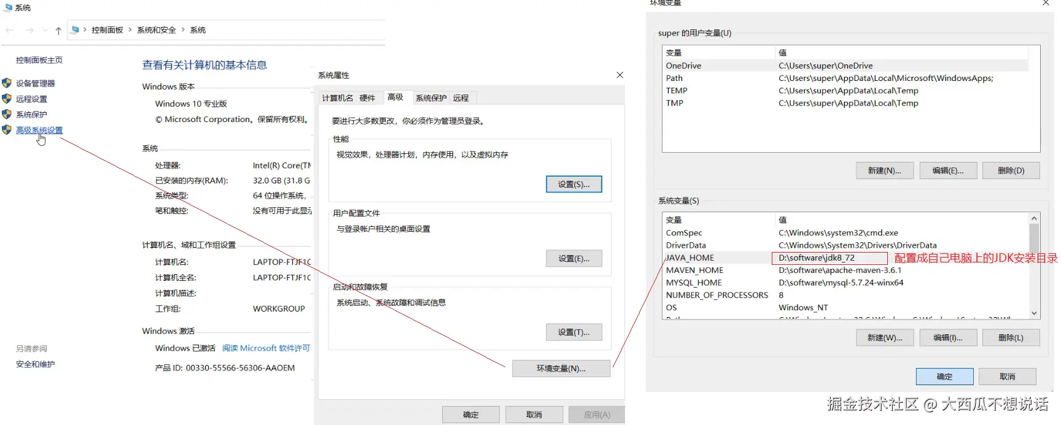Click the shield icon beside 系统保护
The width and height of the screenshot is (1061, 425).
(7, 114)
